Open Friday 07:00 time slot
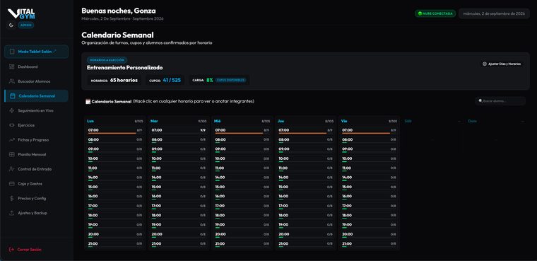This screenshot has height=261, width=537. [x=369, y=131]
